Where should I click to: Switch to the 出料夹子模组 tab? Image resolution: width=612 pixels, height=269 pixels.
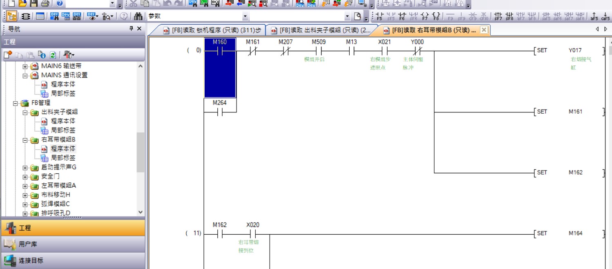(x=320, y=30)
